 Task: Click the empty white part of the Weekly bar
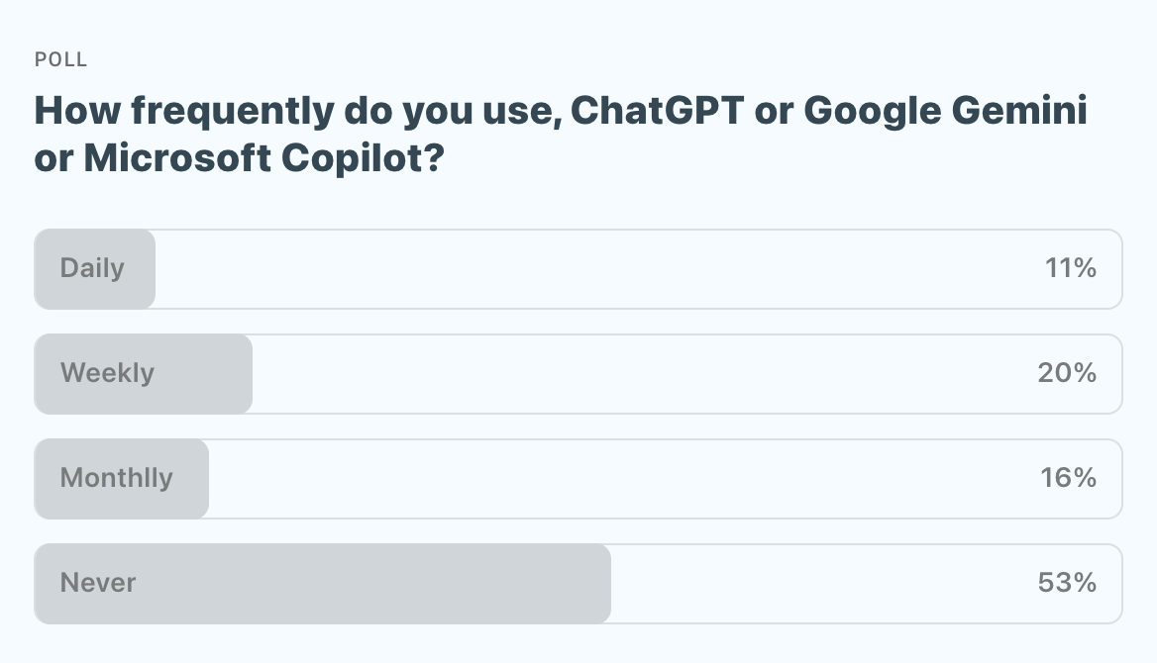(x=644, y=373)
